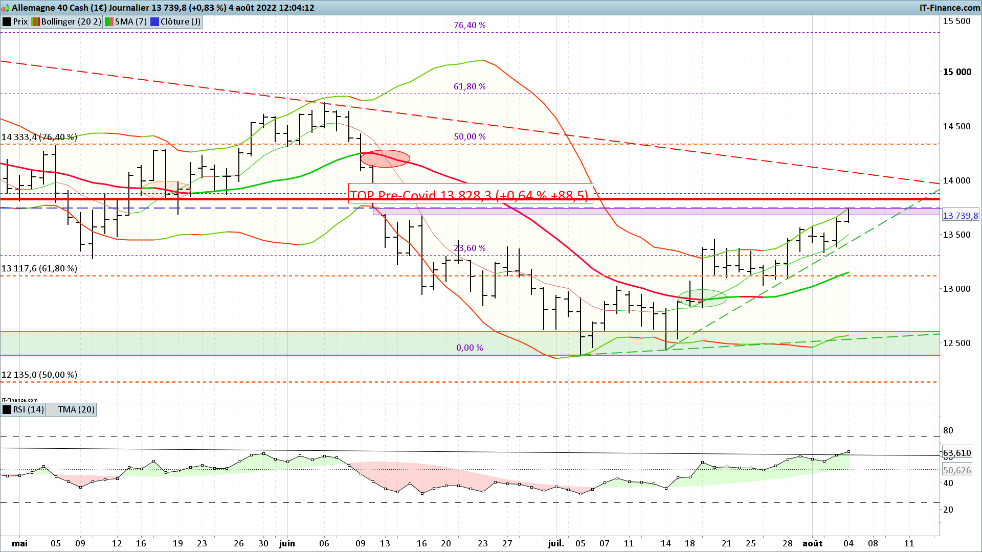
Task: Click the IT-Finance.com link at top right
Action: click(949, 8)
